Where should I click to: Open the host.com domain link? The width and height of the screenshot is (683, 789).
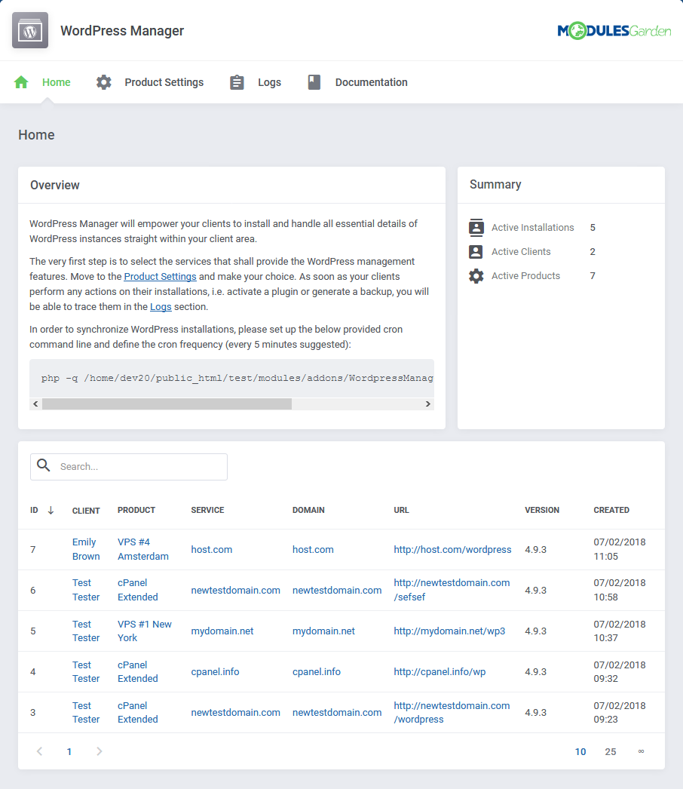pos(313,549)
